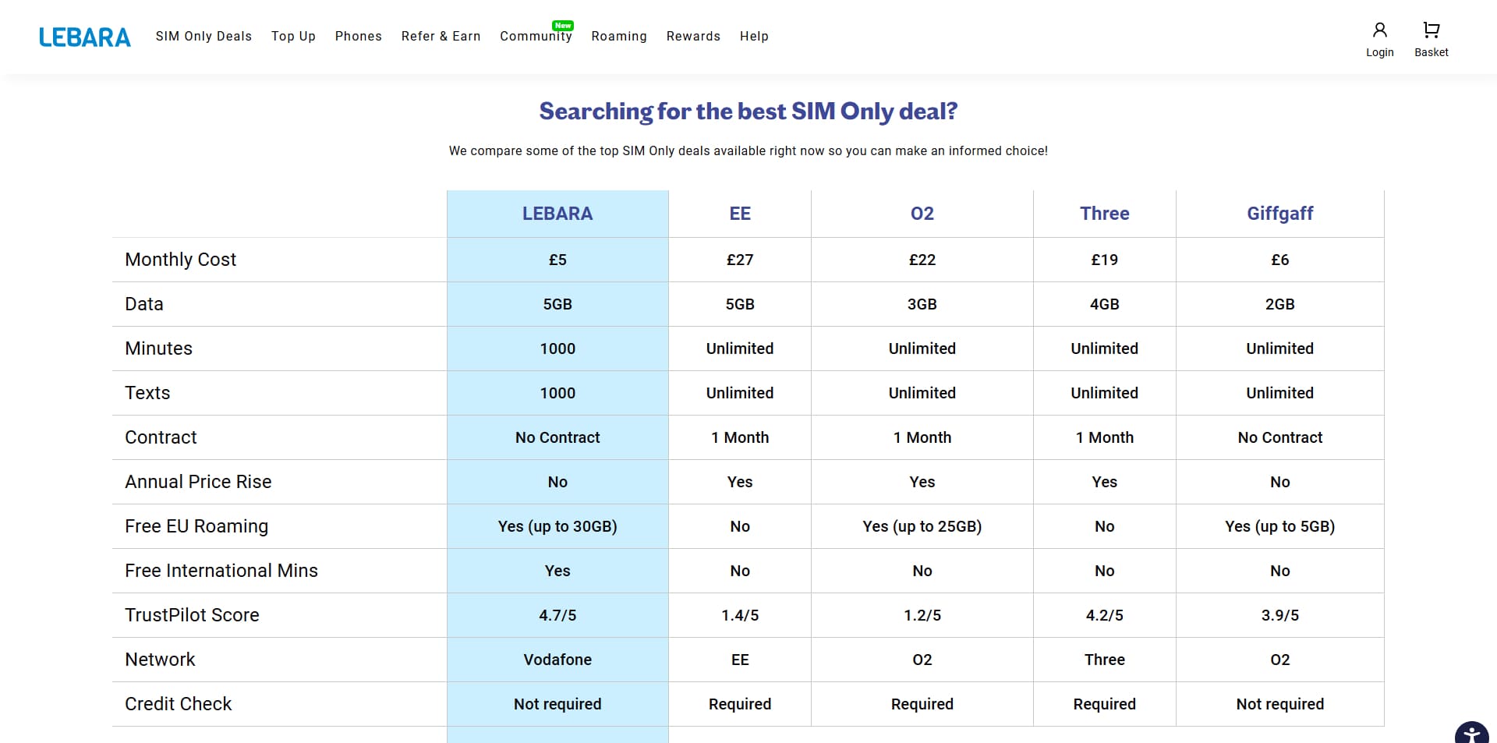Click the Three column header
The height and width of the screenshot is (743, 1497).
(1105, 214)
